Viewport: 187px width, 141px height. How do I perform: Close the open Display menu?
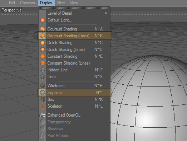coord(46,3)
